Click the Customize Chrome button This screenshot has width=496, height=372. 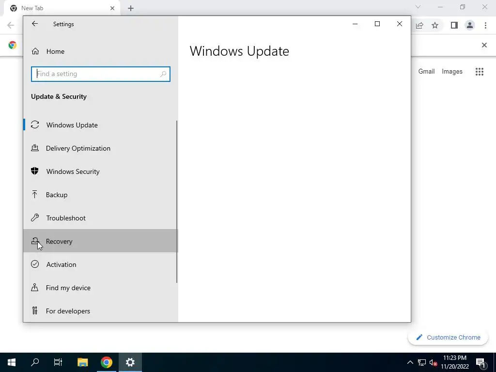click(x=448, y=337)
